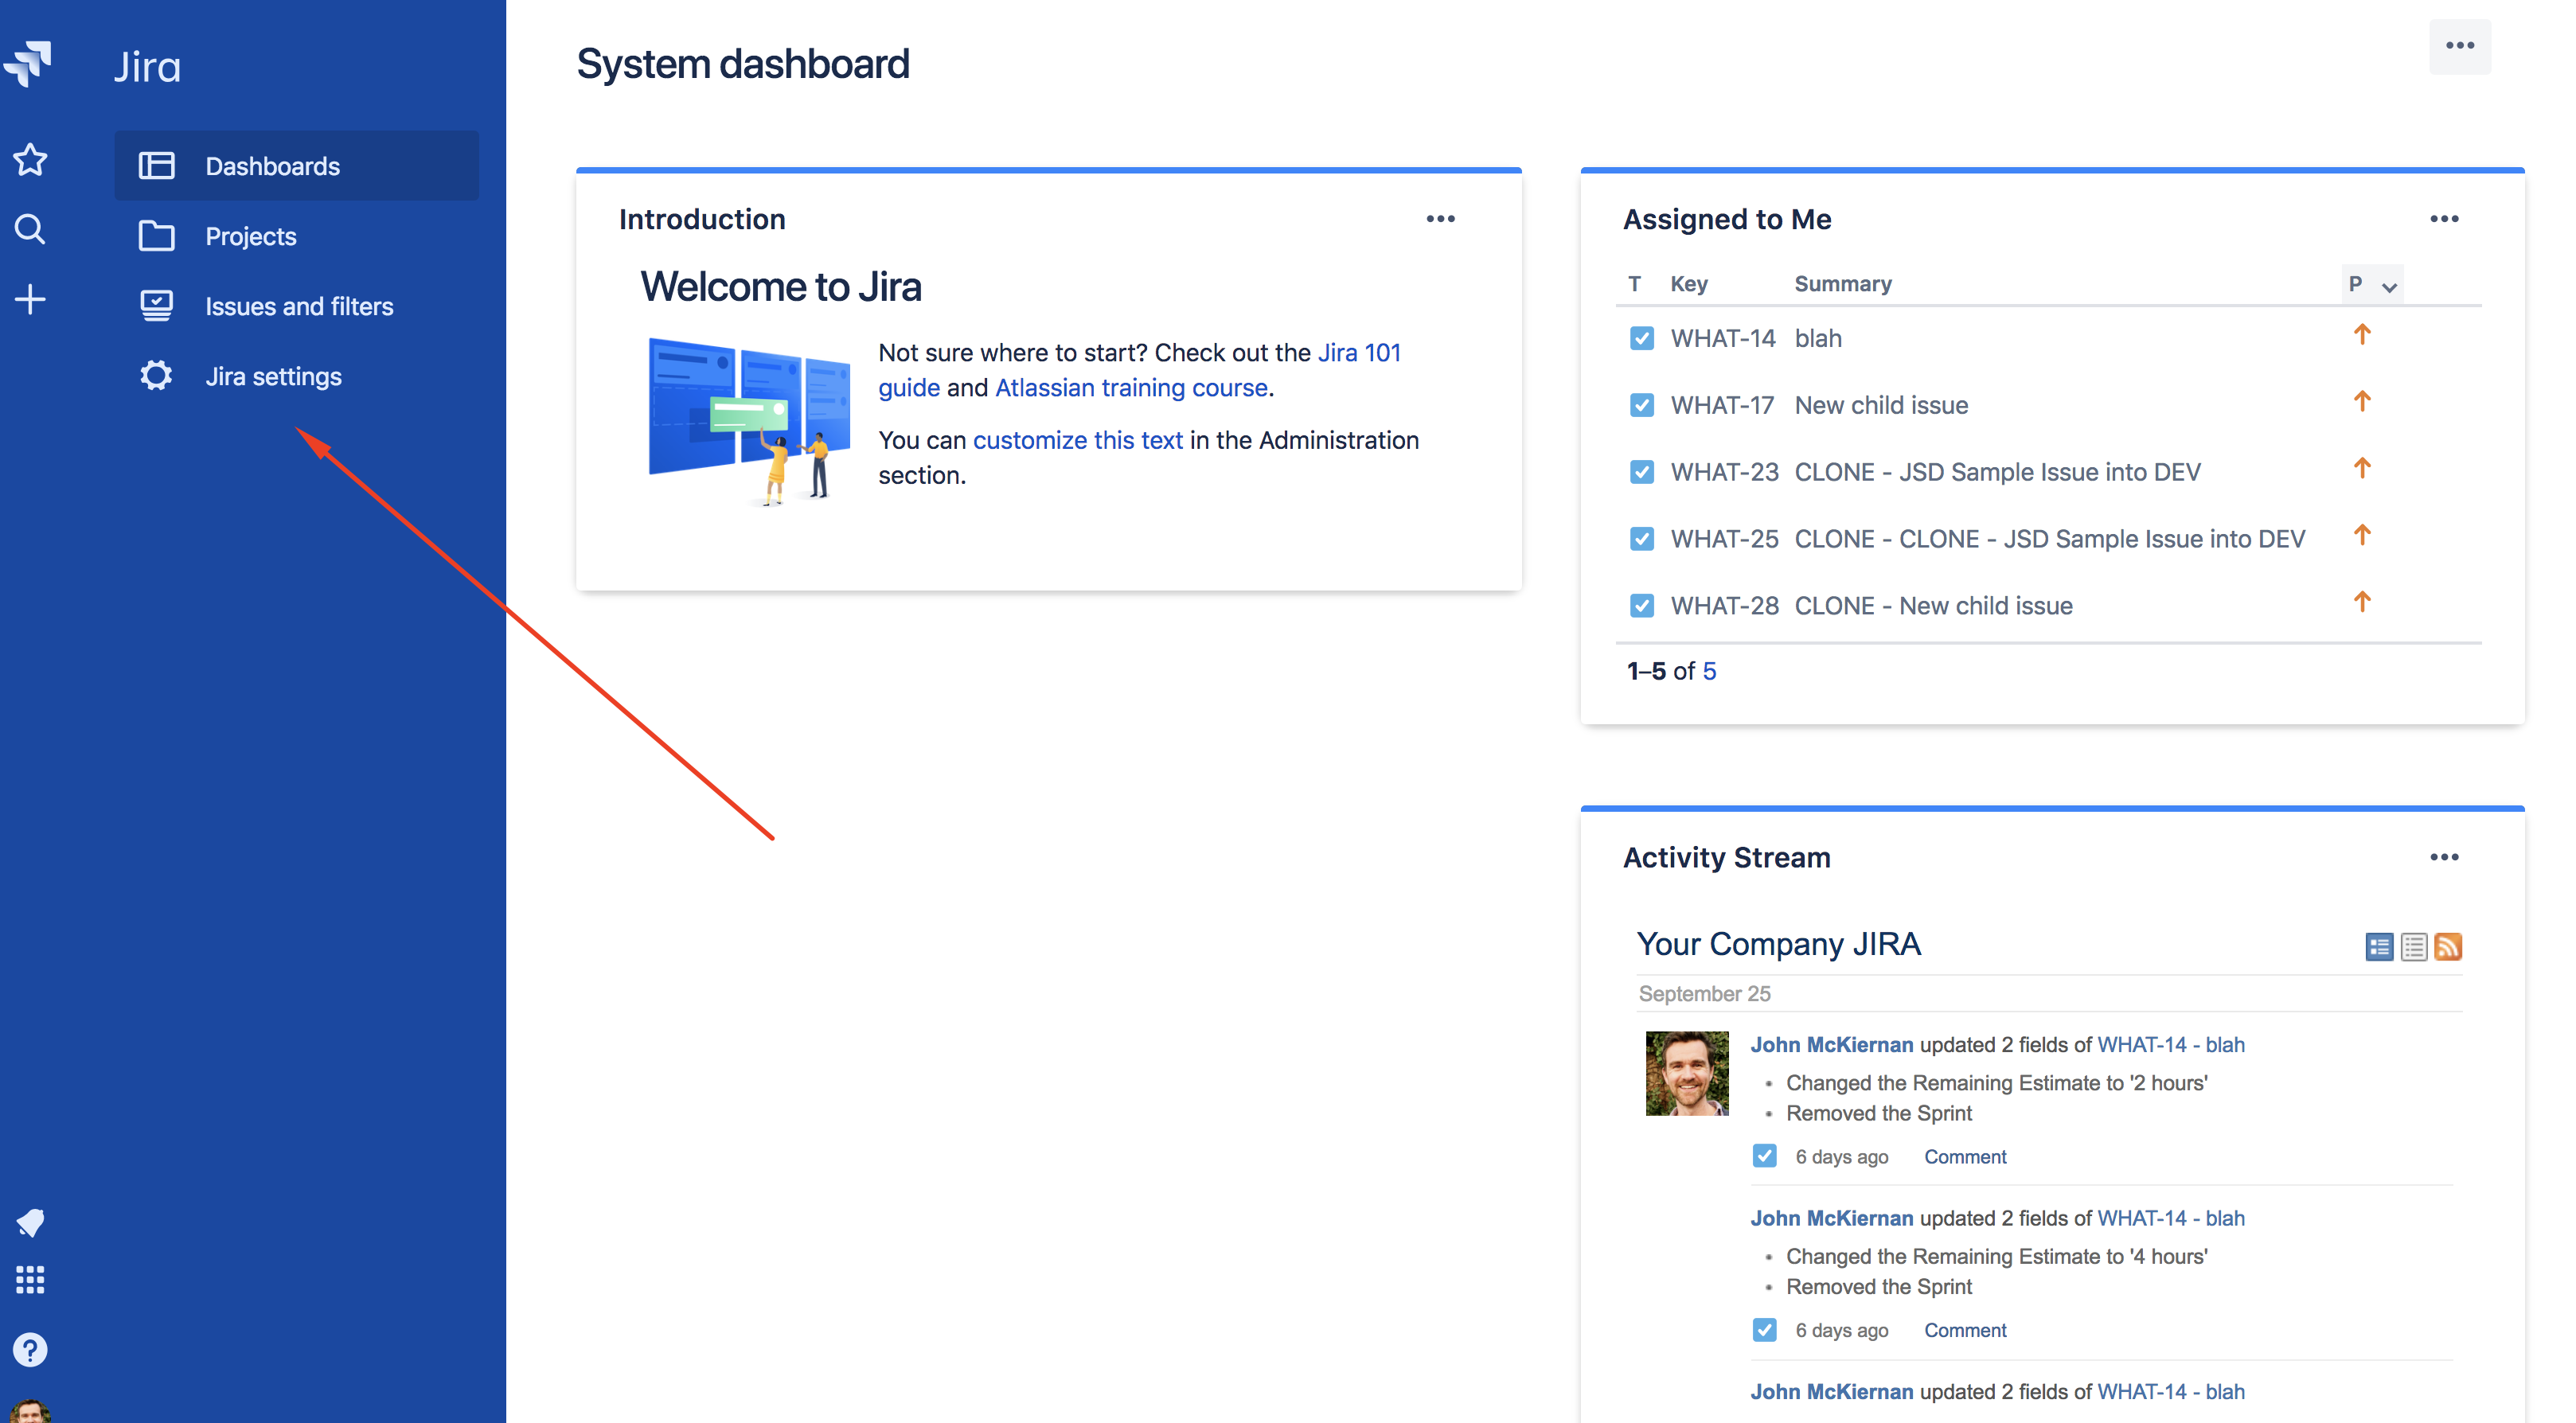Select the list view icon in Activity Stream
Viewport: 2576px width, 1423px height.
[2412, 946]
